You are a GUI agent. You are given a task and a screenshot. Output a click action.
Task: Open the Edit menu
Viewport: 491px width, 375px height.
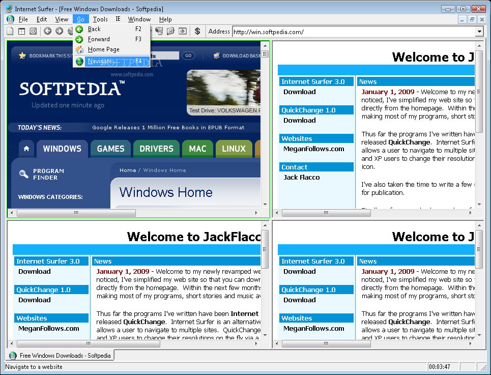42,19
